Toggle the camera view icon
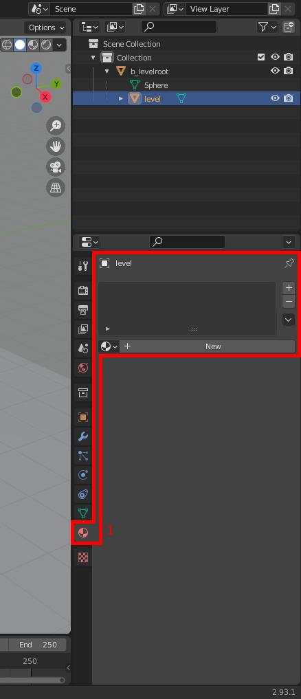The image size is (301, 699). [56, 167]
